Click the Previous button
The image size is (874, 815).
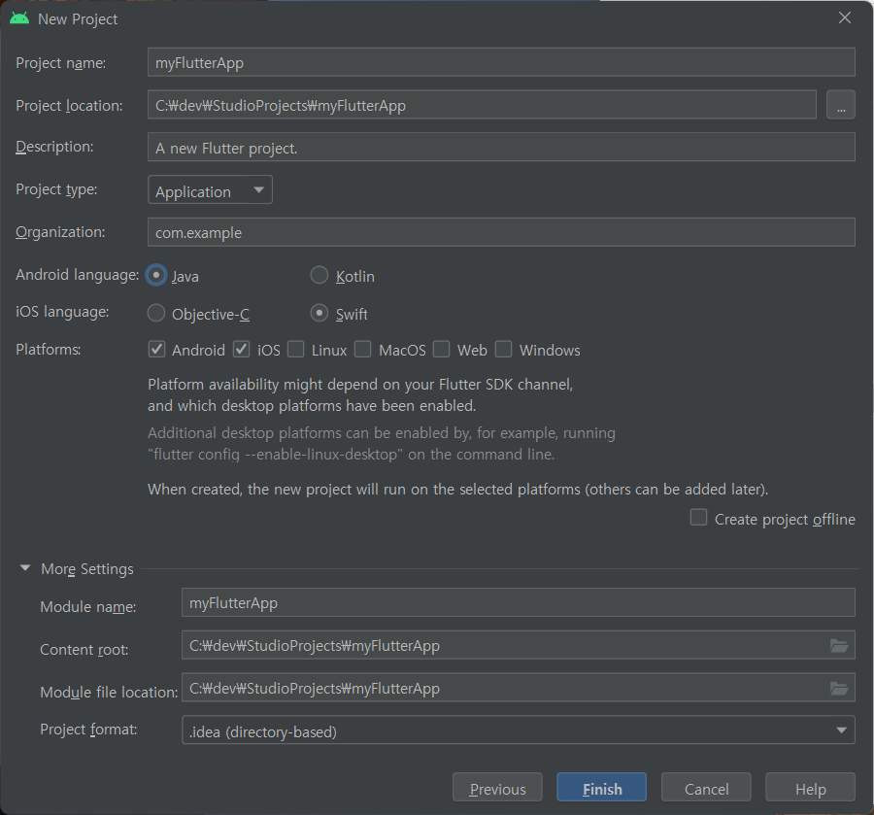pyautogui.click(x=497, y=787)
